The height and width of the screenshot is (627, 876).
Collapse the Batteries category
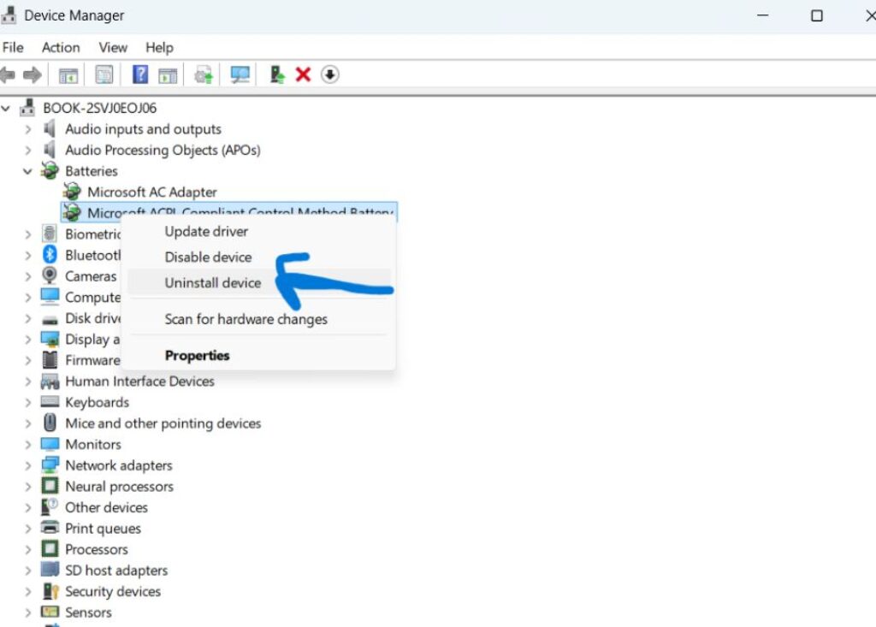coord(27,171)
